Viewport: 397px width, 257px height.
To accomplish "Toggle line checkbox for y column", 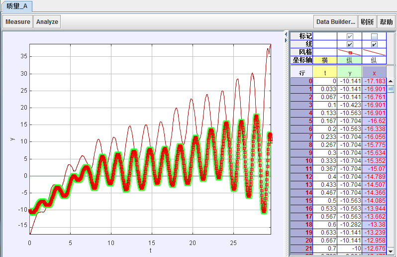I will (x=350, y=44).
